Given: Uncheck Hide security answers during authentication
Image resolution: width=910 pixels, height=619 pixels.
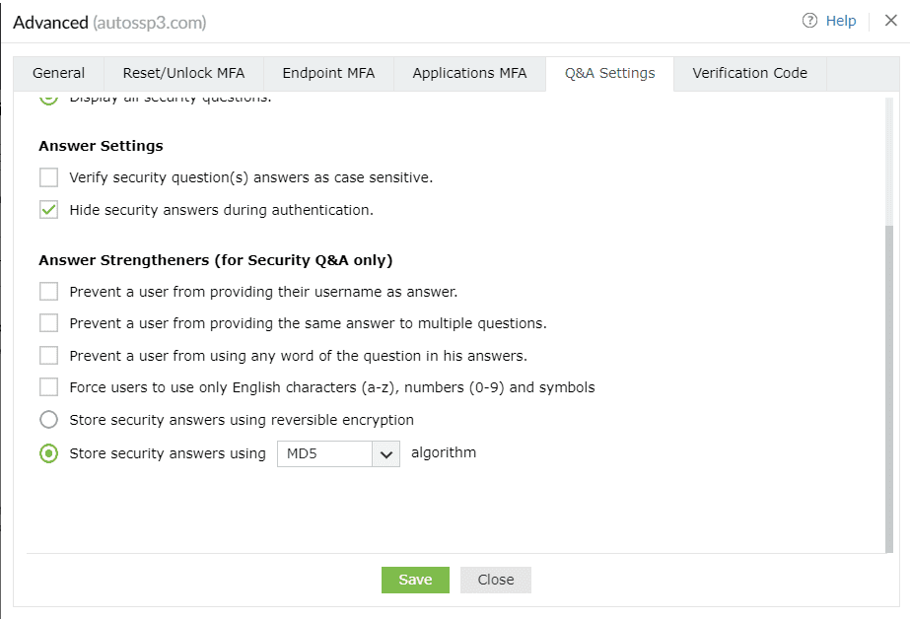Looking at the screenshot, I should (x=49, y=210).
